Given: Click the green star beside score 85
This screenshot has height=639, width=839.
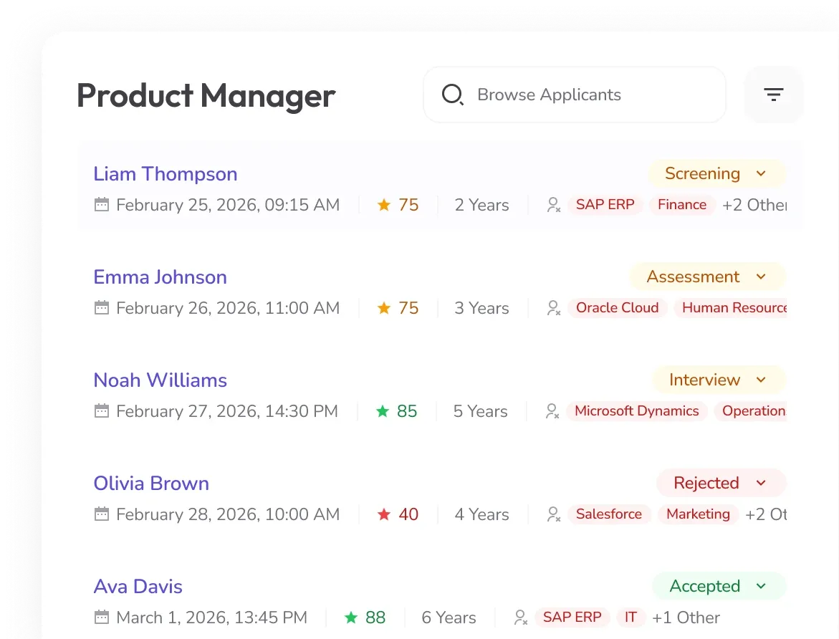Looking at the screenshot, I should pyautogui.click(x=382, y=411).
